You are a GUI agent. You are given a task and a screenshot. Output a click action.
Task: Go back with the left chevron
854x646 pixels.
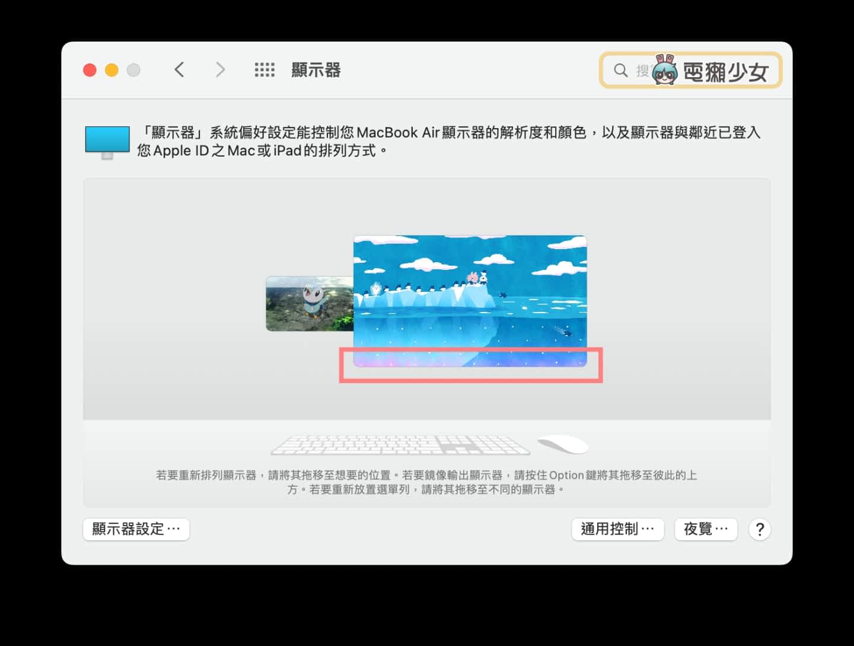pyautogui.click(x=179, y=70)
